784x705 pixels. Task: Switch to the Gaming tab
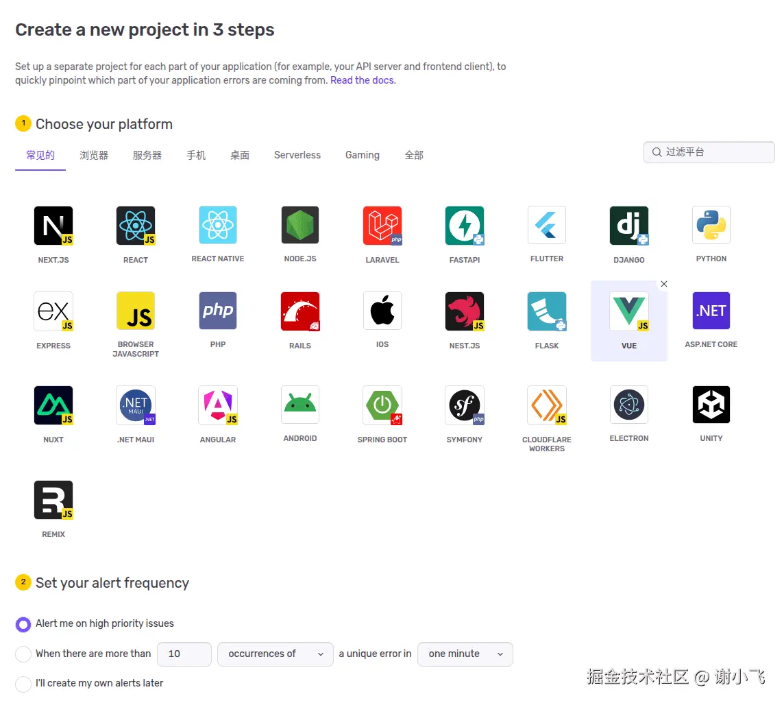coord(362,155)
